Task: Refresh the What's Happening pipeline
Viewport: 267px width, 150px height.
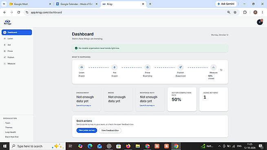Action: (221, 70)
